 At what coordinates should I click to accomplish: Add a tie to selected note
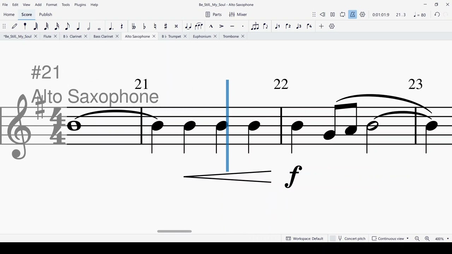tap(188, 26)
